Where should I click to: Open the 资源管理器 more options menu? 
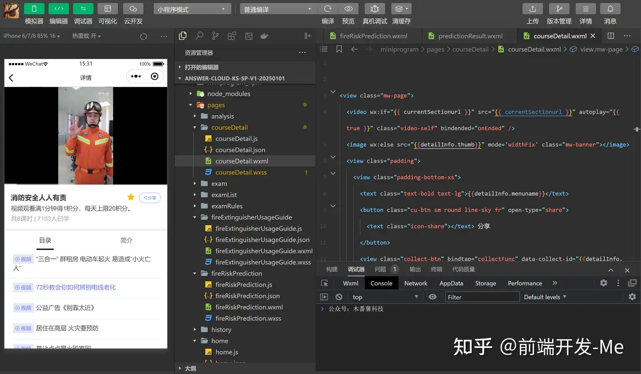click(x=302, y=53)
